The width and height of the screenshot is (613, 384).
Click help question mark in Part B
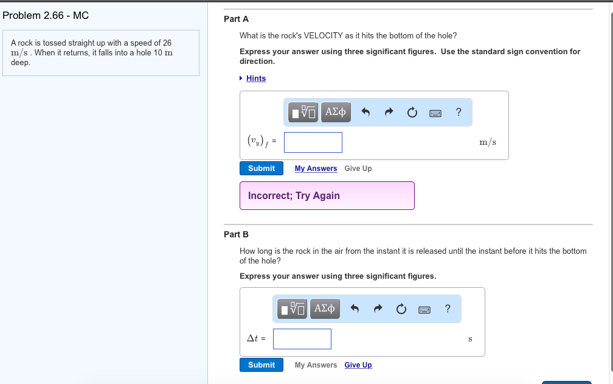[x=448, y=309]
